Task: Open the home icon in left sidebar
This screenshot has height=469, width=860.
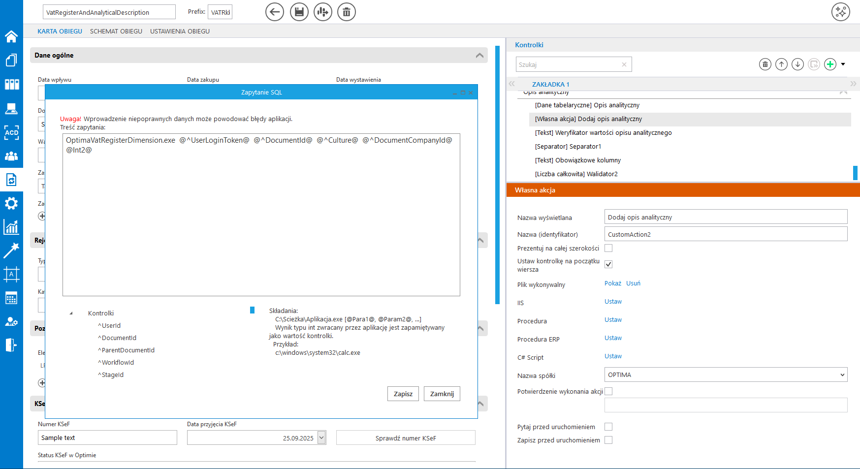Action: [x=11, y=36]
